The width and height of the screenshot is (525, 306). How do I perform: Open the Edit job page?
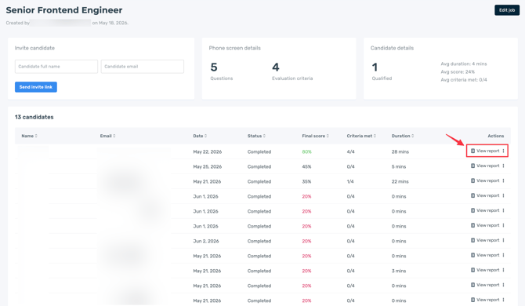506,10
